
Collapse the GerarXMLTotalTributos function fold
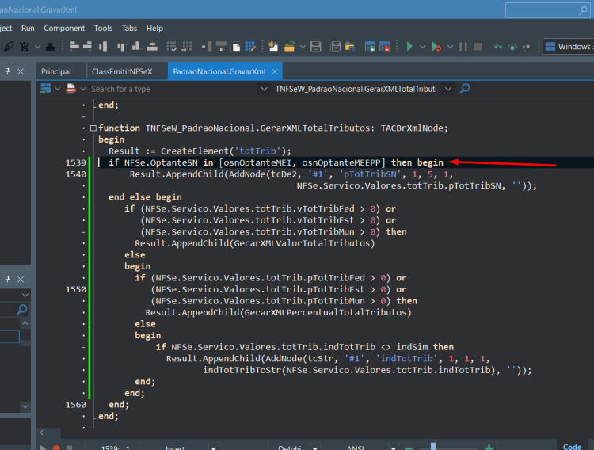pos(93,128)
